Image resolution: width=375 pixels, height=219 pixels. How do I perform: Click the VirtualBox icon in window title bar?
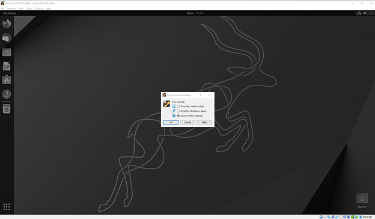[x=2, y=3]
